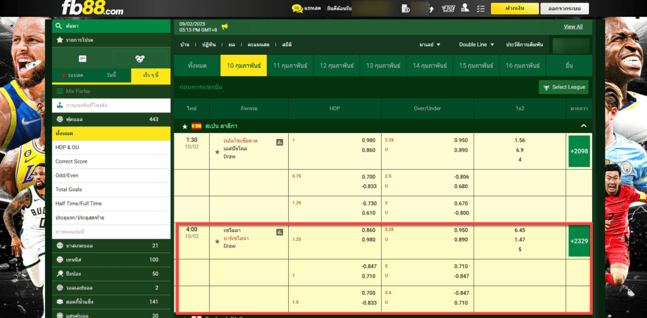Click the ค้นหา search field
Image resolution: width=647 pixels, height=318 pixels.
(111, 26)
